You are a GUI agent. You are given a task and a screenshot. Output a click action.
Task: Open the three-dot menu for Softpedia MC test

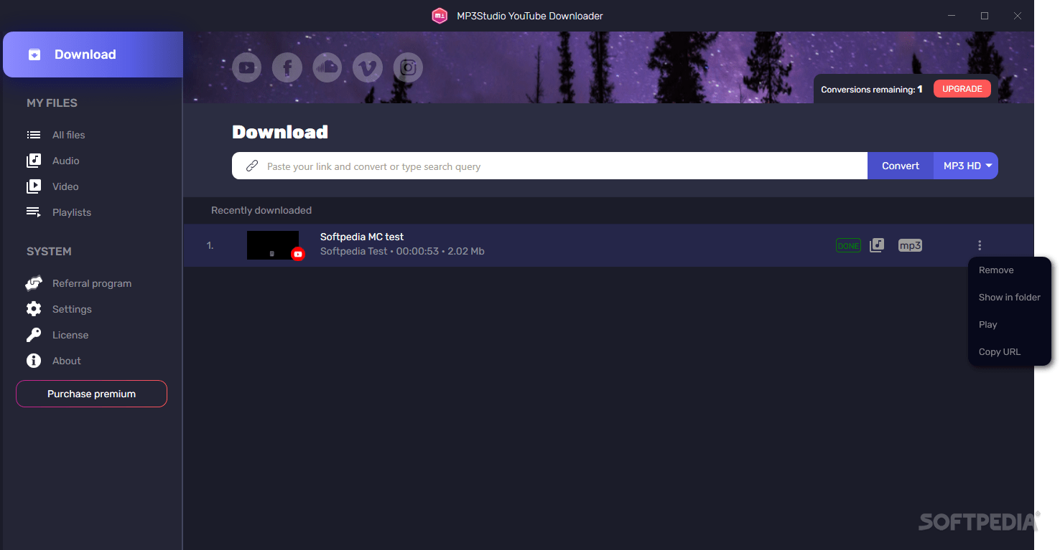tap(980, 245)
